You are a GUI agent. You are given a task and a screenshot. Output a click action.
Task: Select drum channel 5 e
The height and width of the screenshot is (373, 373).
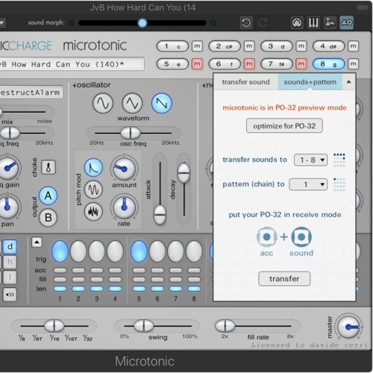[172, 64]
